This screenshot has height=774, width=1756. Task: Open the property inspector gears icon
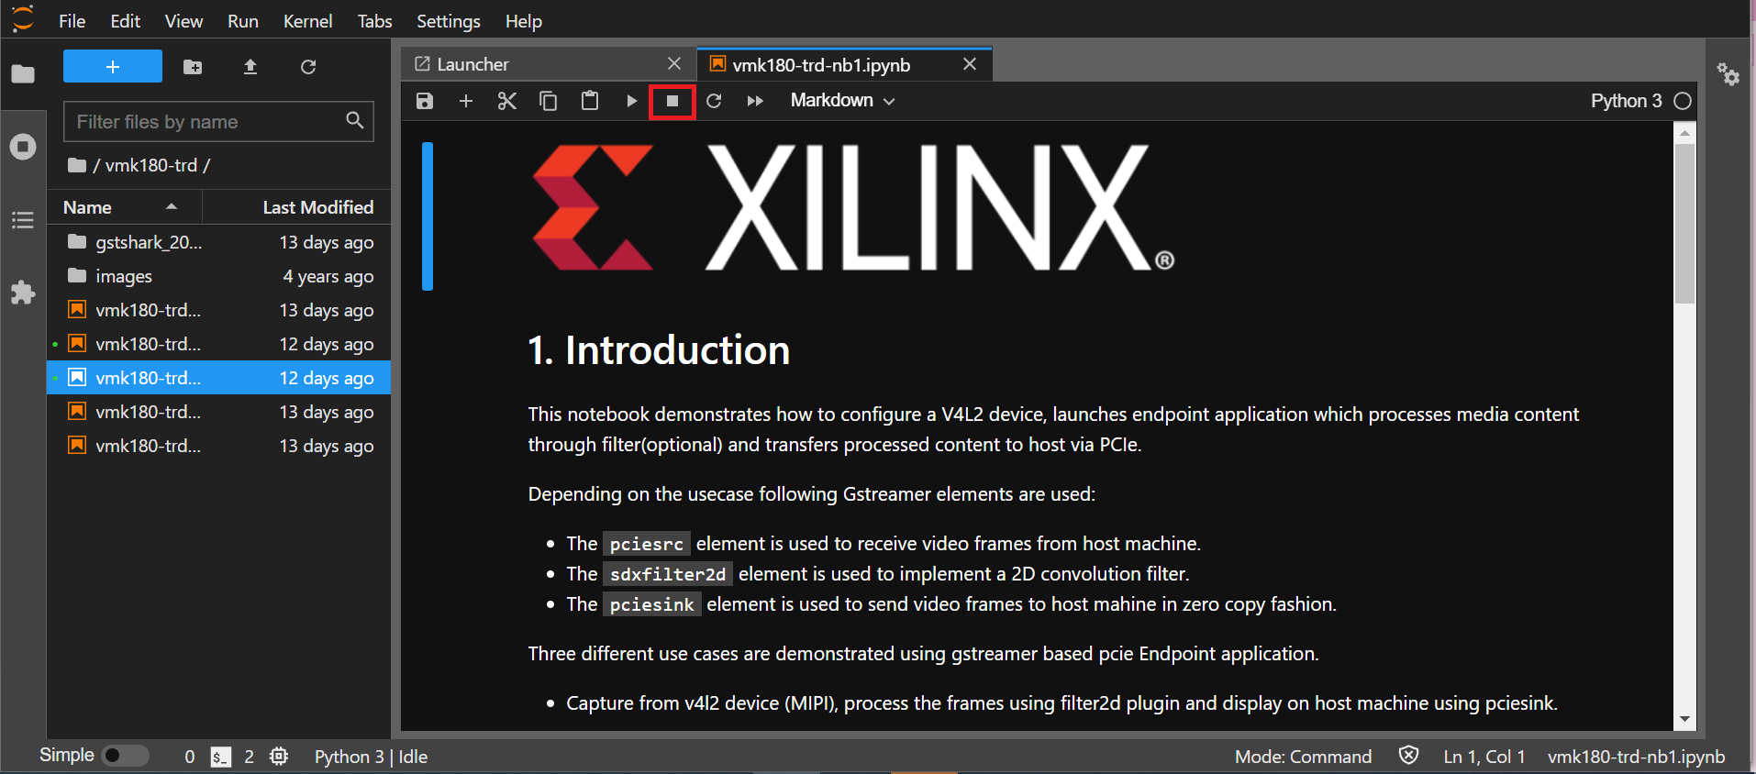(1728, 74)
